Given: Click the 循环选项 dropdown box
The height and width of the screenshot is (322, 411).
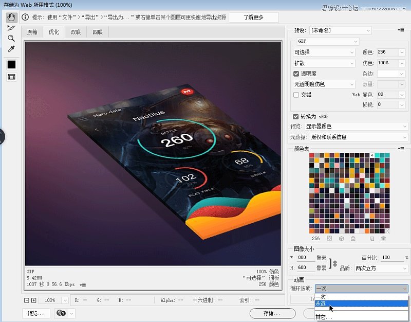Looking at the screenshot, I should click(362, 289).
